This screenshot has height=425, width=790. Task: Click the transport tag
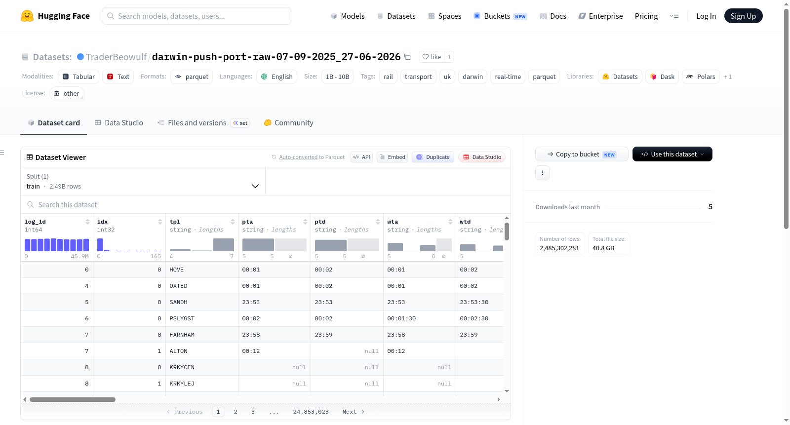coord(418,77)
